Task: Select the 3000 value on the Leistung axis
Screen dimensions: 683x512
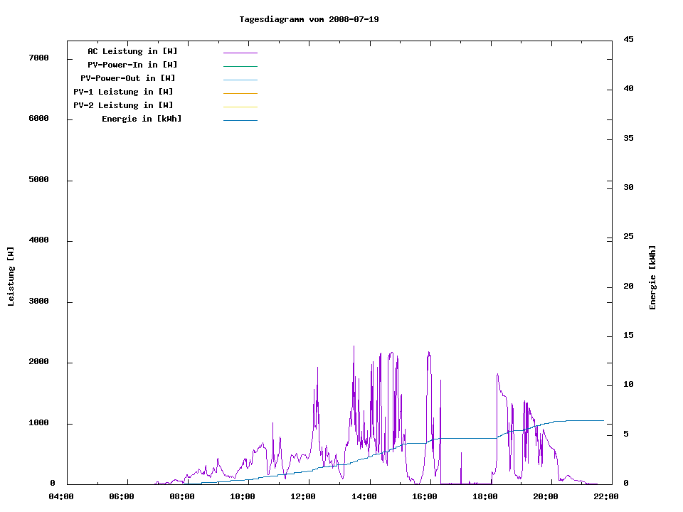Action: click(x=38, y=302)
